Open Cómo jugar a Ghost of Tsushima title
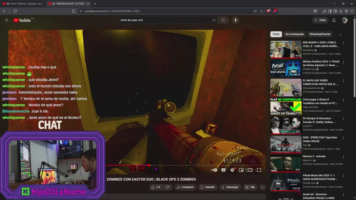This screenshot has height=200, width=356. (320, 101)
